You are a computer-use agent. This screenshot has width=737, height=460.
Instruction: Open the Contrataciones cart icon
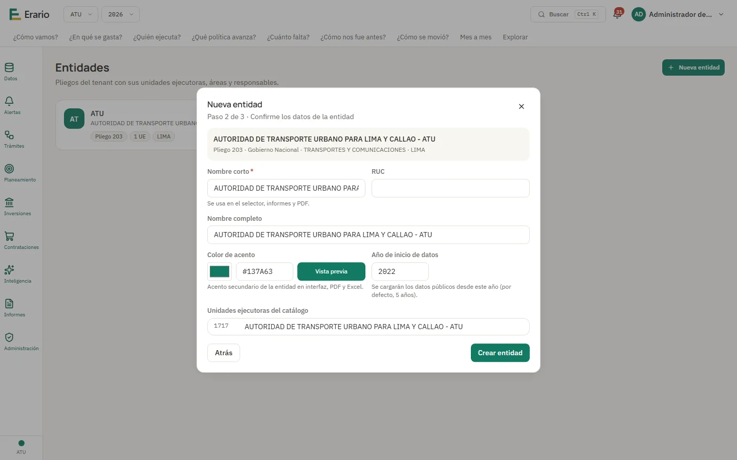(9, 236)
